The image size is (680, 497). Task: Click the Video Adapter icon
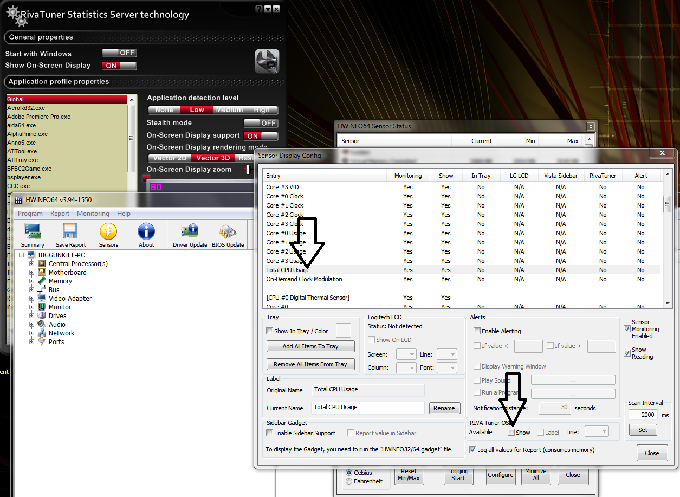click(x=42, y=299)
